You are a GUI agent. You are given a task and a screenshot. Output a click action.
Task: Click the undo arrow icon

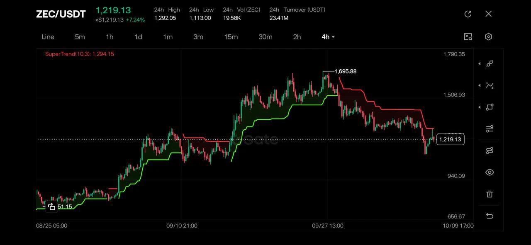[490, 216]
